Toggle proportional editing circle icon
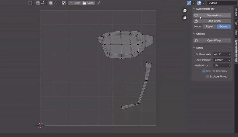Viewport: 238px width, 137px height. (x=51, y=3)
